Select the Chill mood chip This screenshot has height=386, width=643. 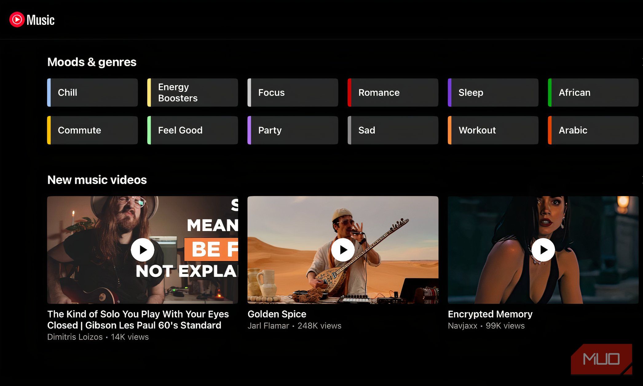coord(93,93)
